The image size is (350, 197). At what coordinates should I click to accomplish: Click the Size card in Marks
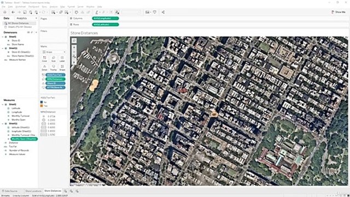(x=54, y=59)
